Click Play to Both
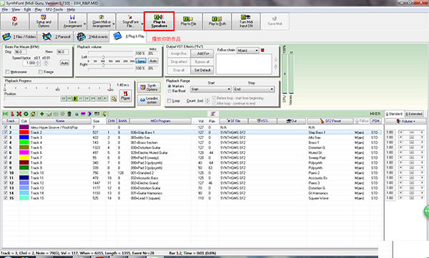The height and width of the screenshot is (258, 429). pos(217,21)
